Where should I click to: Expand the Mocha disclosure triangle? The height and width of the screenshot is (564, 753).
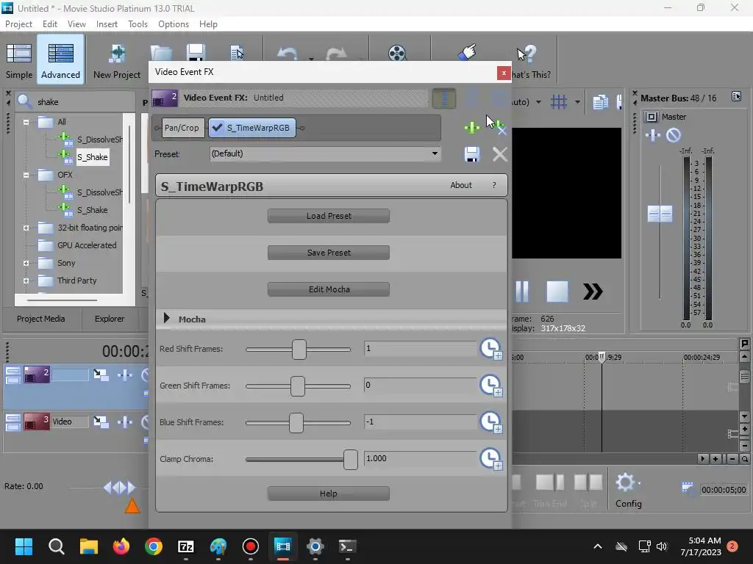click(x=167, y=318)
